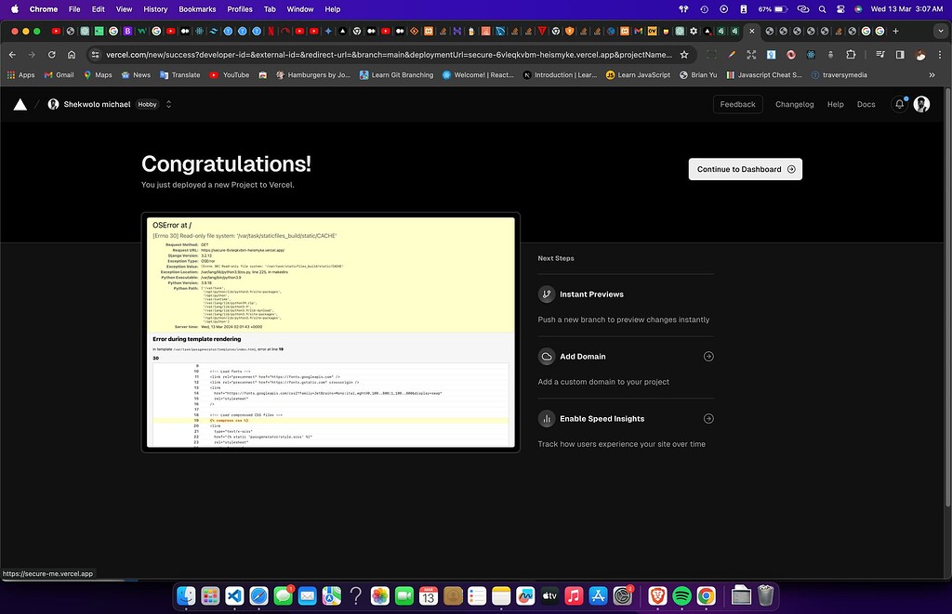Open the tab list down-chevron
This screenshot has height=614, width=952.
[941, 30]
